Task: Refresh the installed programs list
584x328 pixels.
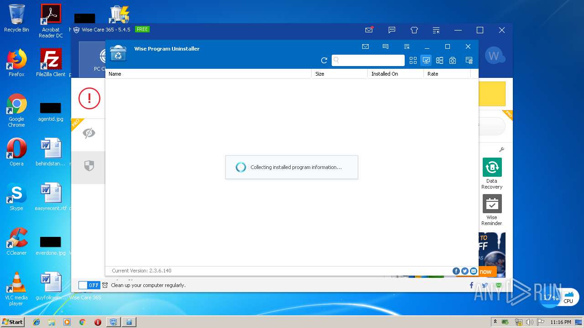Action: click(x=324, y=60)
